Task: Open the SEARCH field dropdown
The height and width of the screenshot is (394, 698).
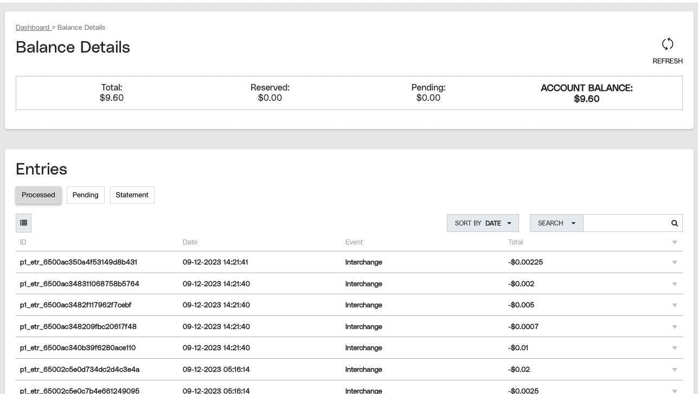Action: (556, 223)
